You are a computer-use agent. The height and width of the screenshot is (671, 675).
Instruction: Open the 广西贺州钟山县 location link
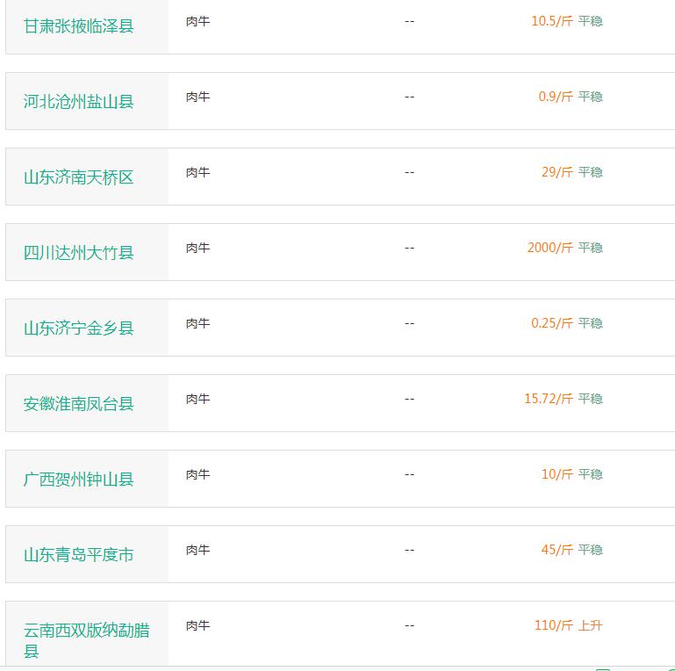point(78,480)
